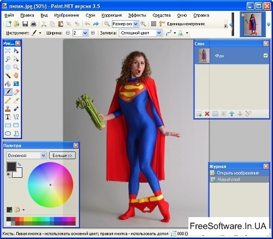This screenshot has width=273, height=239.
Task: Select Открыть изображение history entry
Action: pyautogui.click(x=240, y=173)
